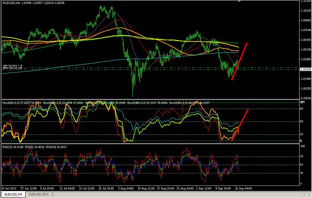Click the 25 Aug 04:00 time label
The width and height of the screenshot is (312, 198).
pos(185,189)
